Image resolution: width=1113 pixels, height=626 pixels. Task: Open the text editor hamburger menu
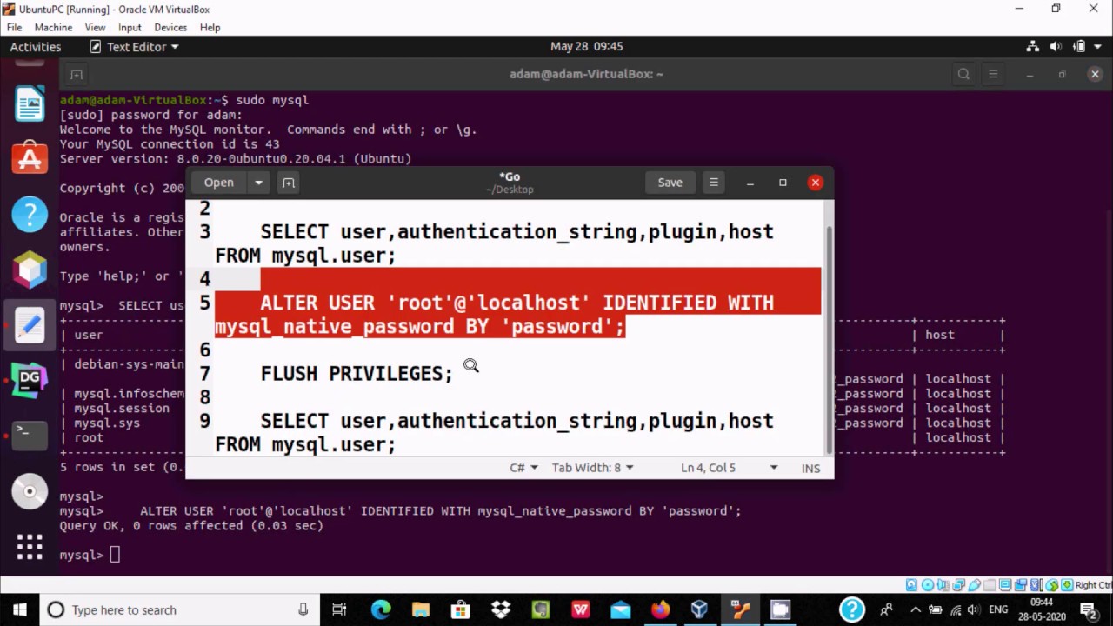click(x=714, y=183)
